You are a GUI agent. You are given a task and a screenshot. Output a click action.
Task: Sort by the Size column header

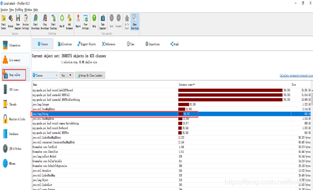click(301, 85)
